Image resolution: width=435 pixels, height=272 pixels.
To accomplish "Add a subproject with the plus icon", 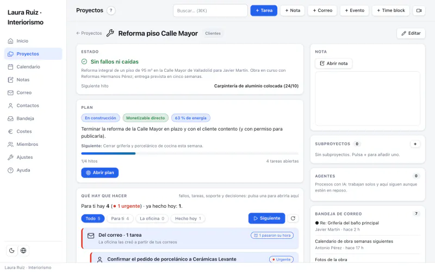I will (x=415, y=144).
